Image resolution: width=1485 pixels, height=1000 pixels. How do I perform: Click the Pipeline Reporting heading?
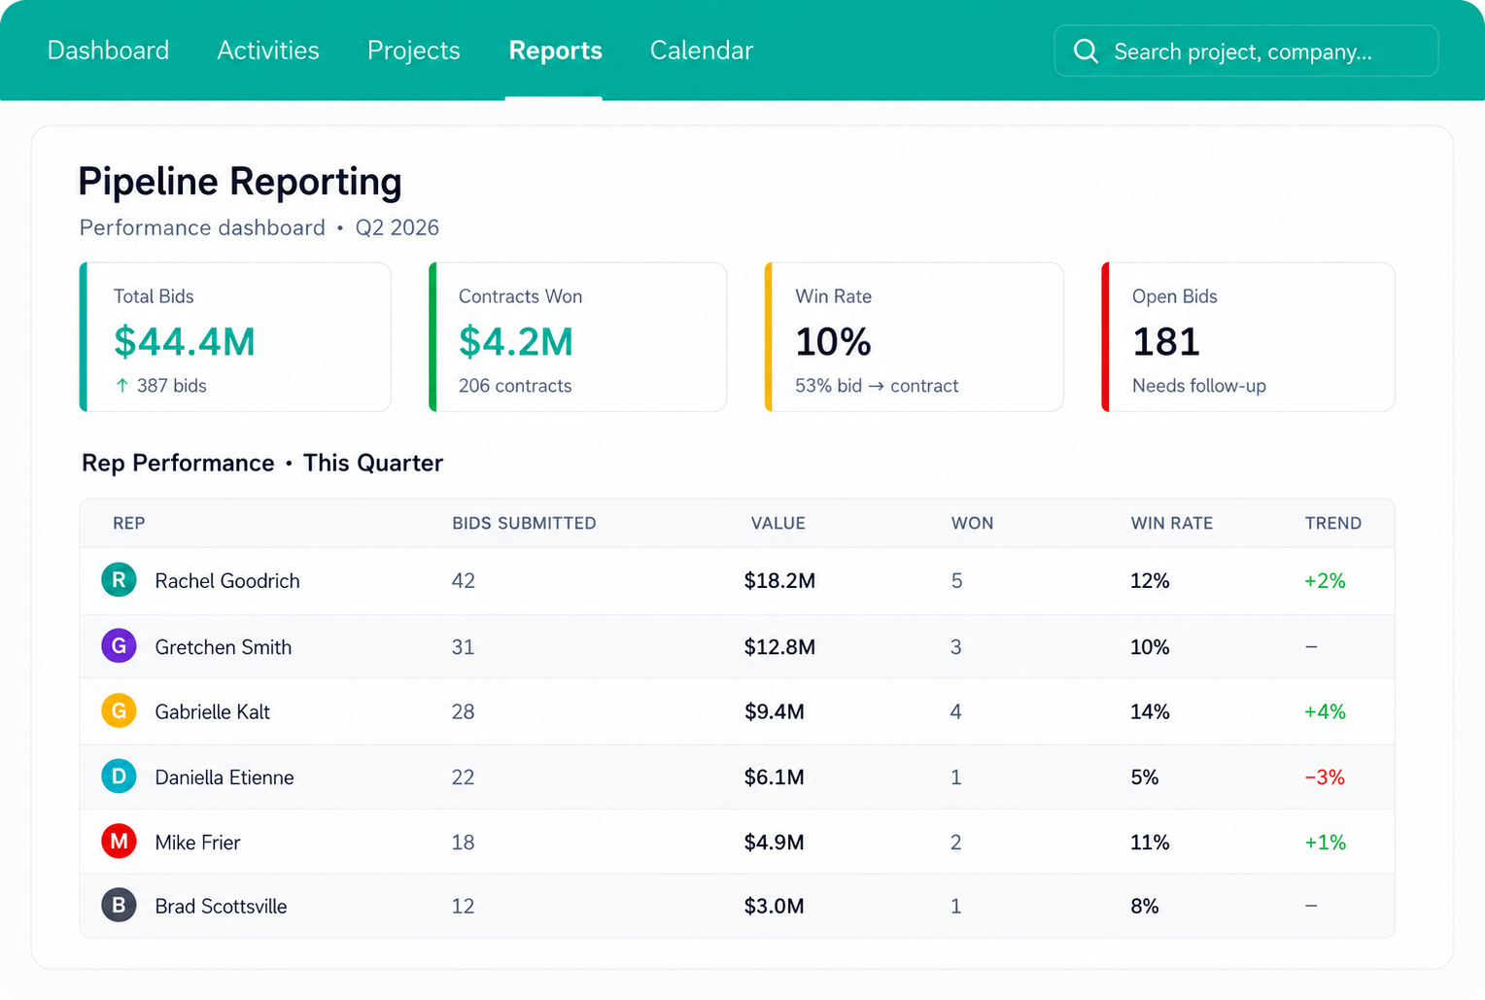click(240, 182)
